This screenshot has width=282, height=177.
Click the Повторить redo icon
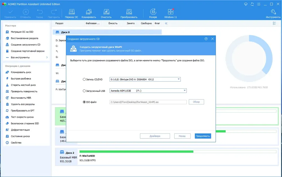coord(54,14)
